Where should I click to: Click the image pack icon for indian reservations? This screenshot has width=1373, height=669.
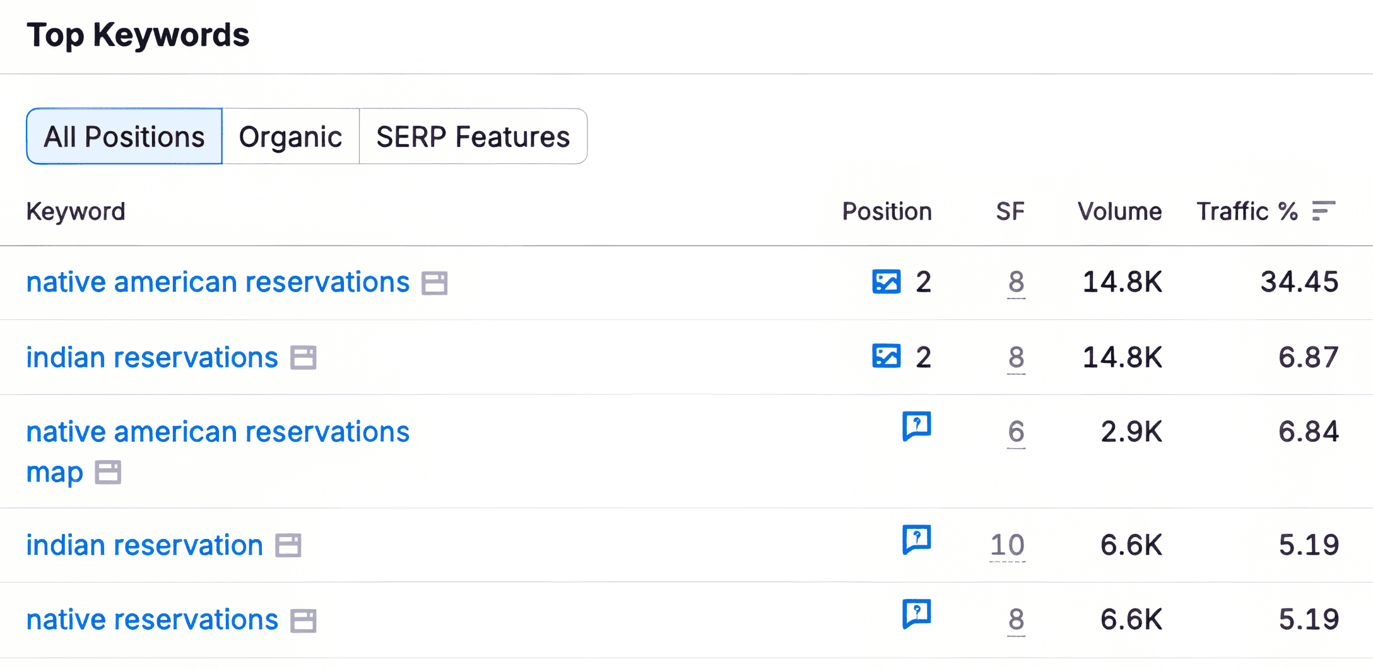[886, 357]
